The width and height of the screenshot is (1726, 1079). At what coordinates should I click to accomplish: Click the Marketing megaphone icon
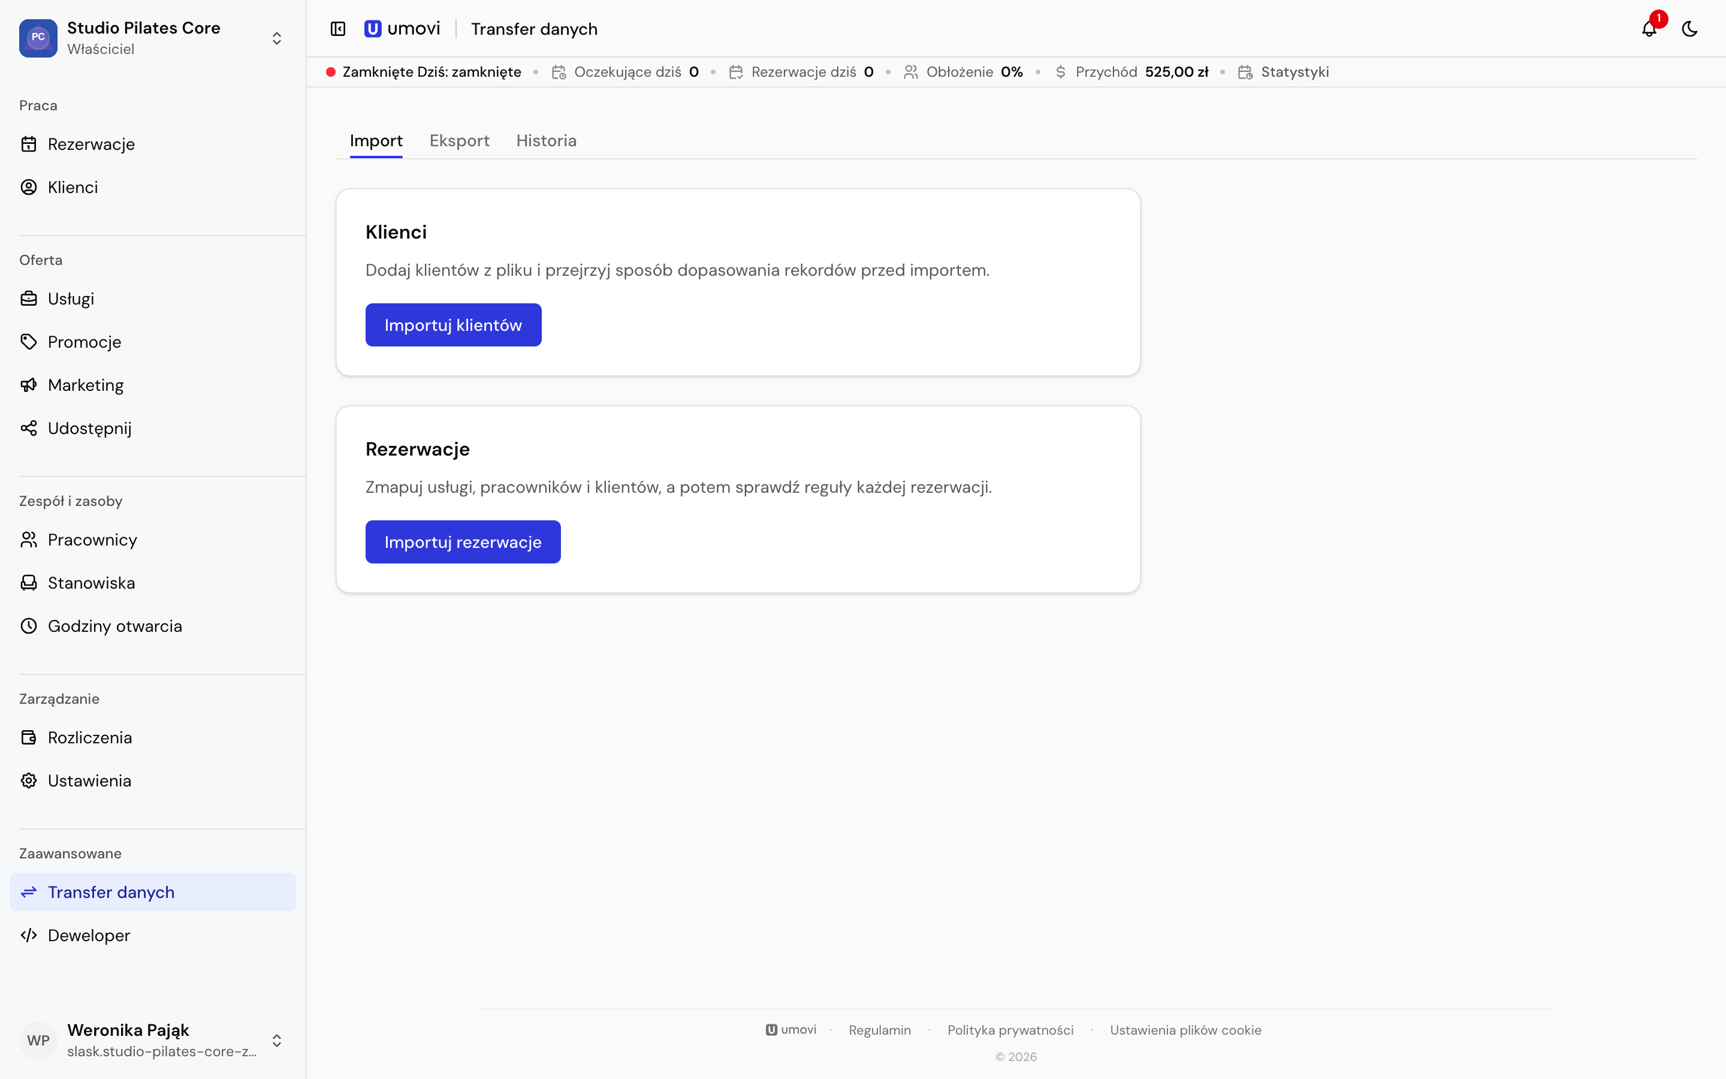tap(29, 385)
